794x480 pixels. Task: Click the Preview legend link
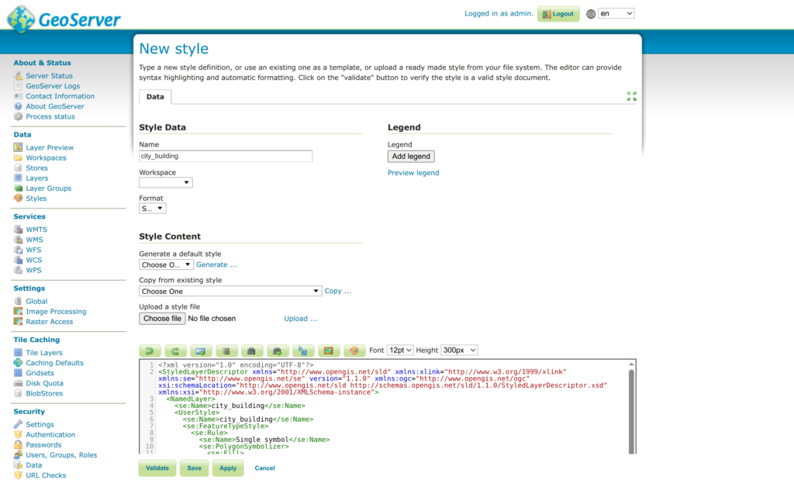point(413,173)
